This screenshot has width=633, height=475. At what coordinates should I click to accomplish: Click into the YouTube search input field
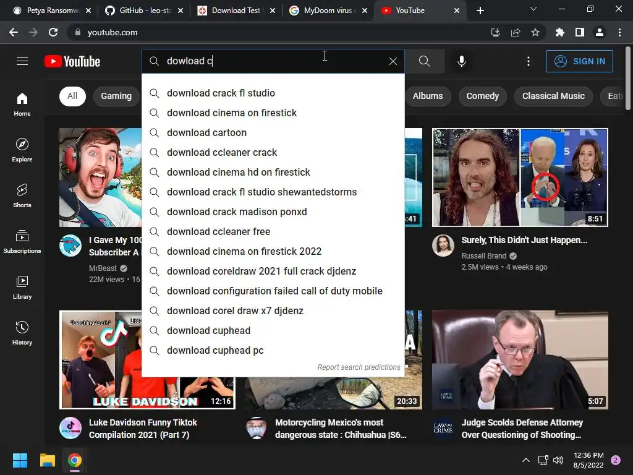(274, 61)
